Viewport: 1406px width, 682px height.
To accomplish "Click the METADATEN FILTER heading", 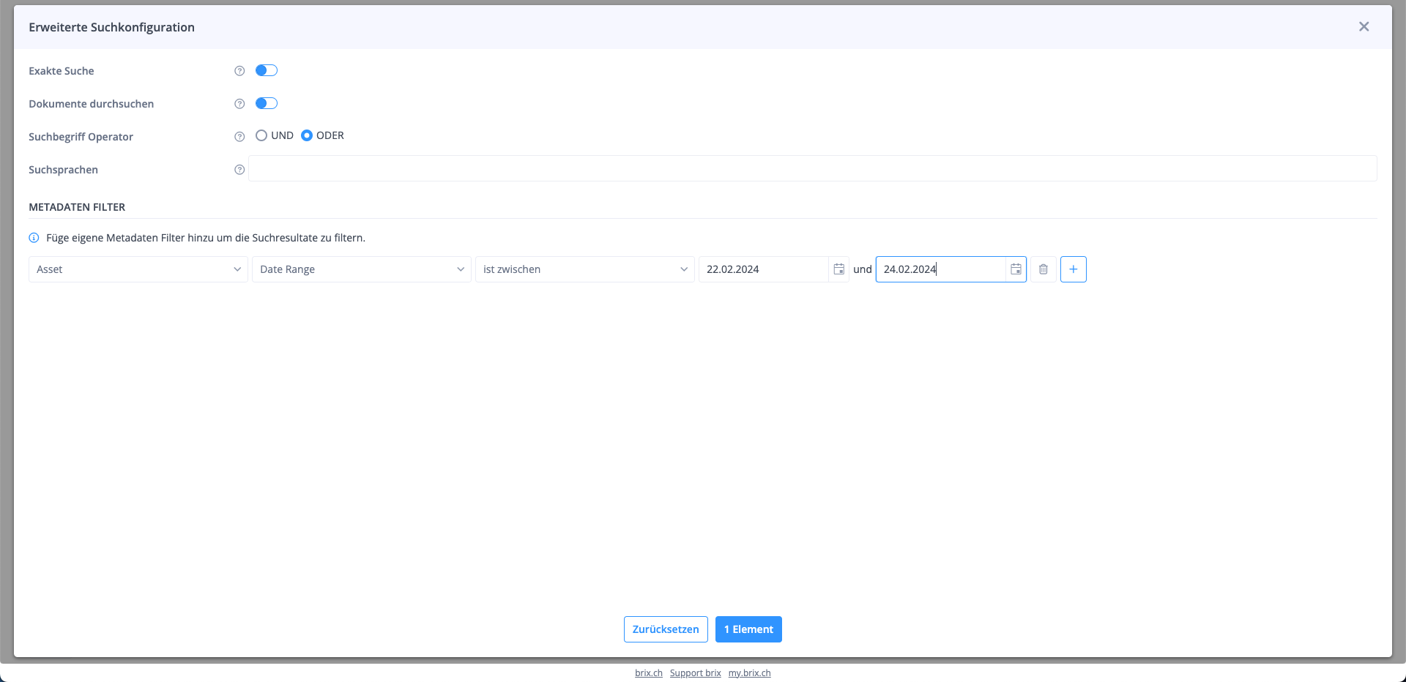I will [x=77, y=207].
